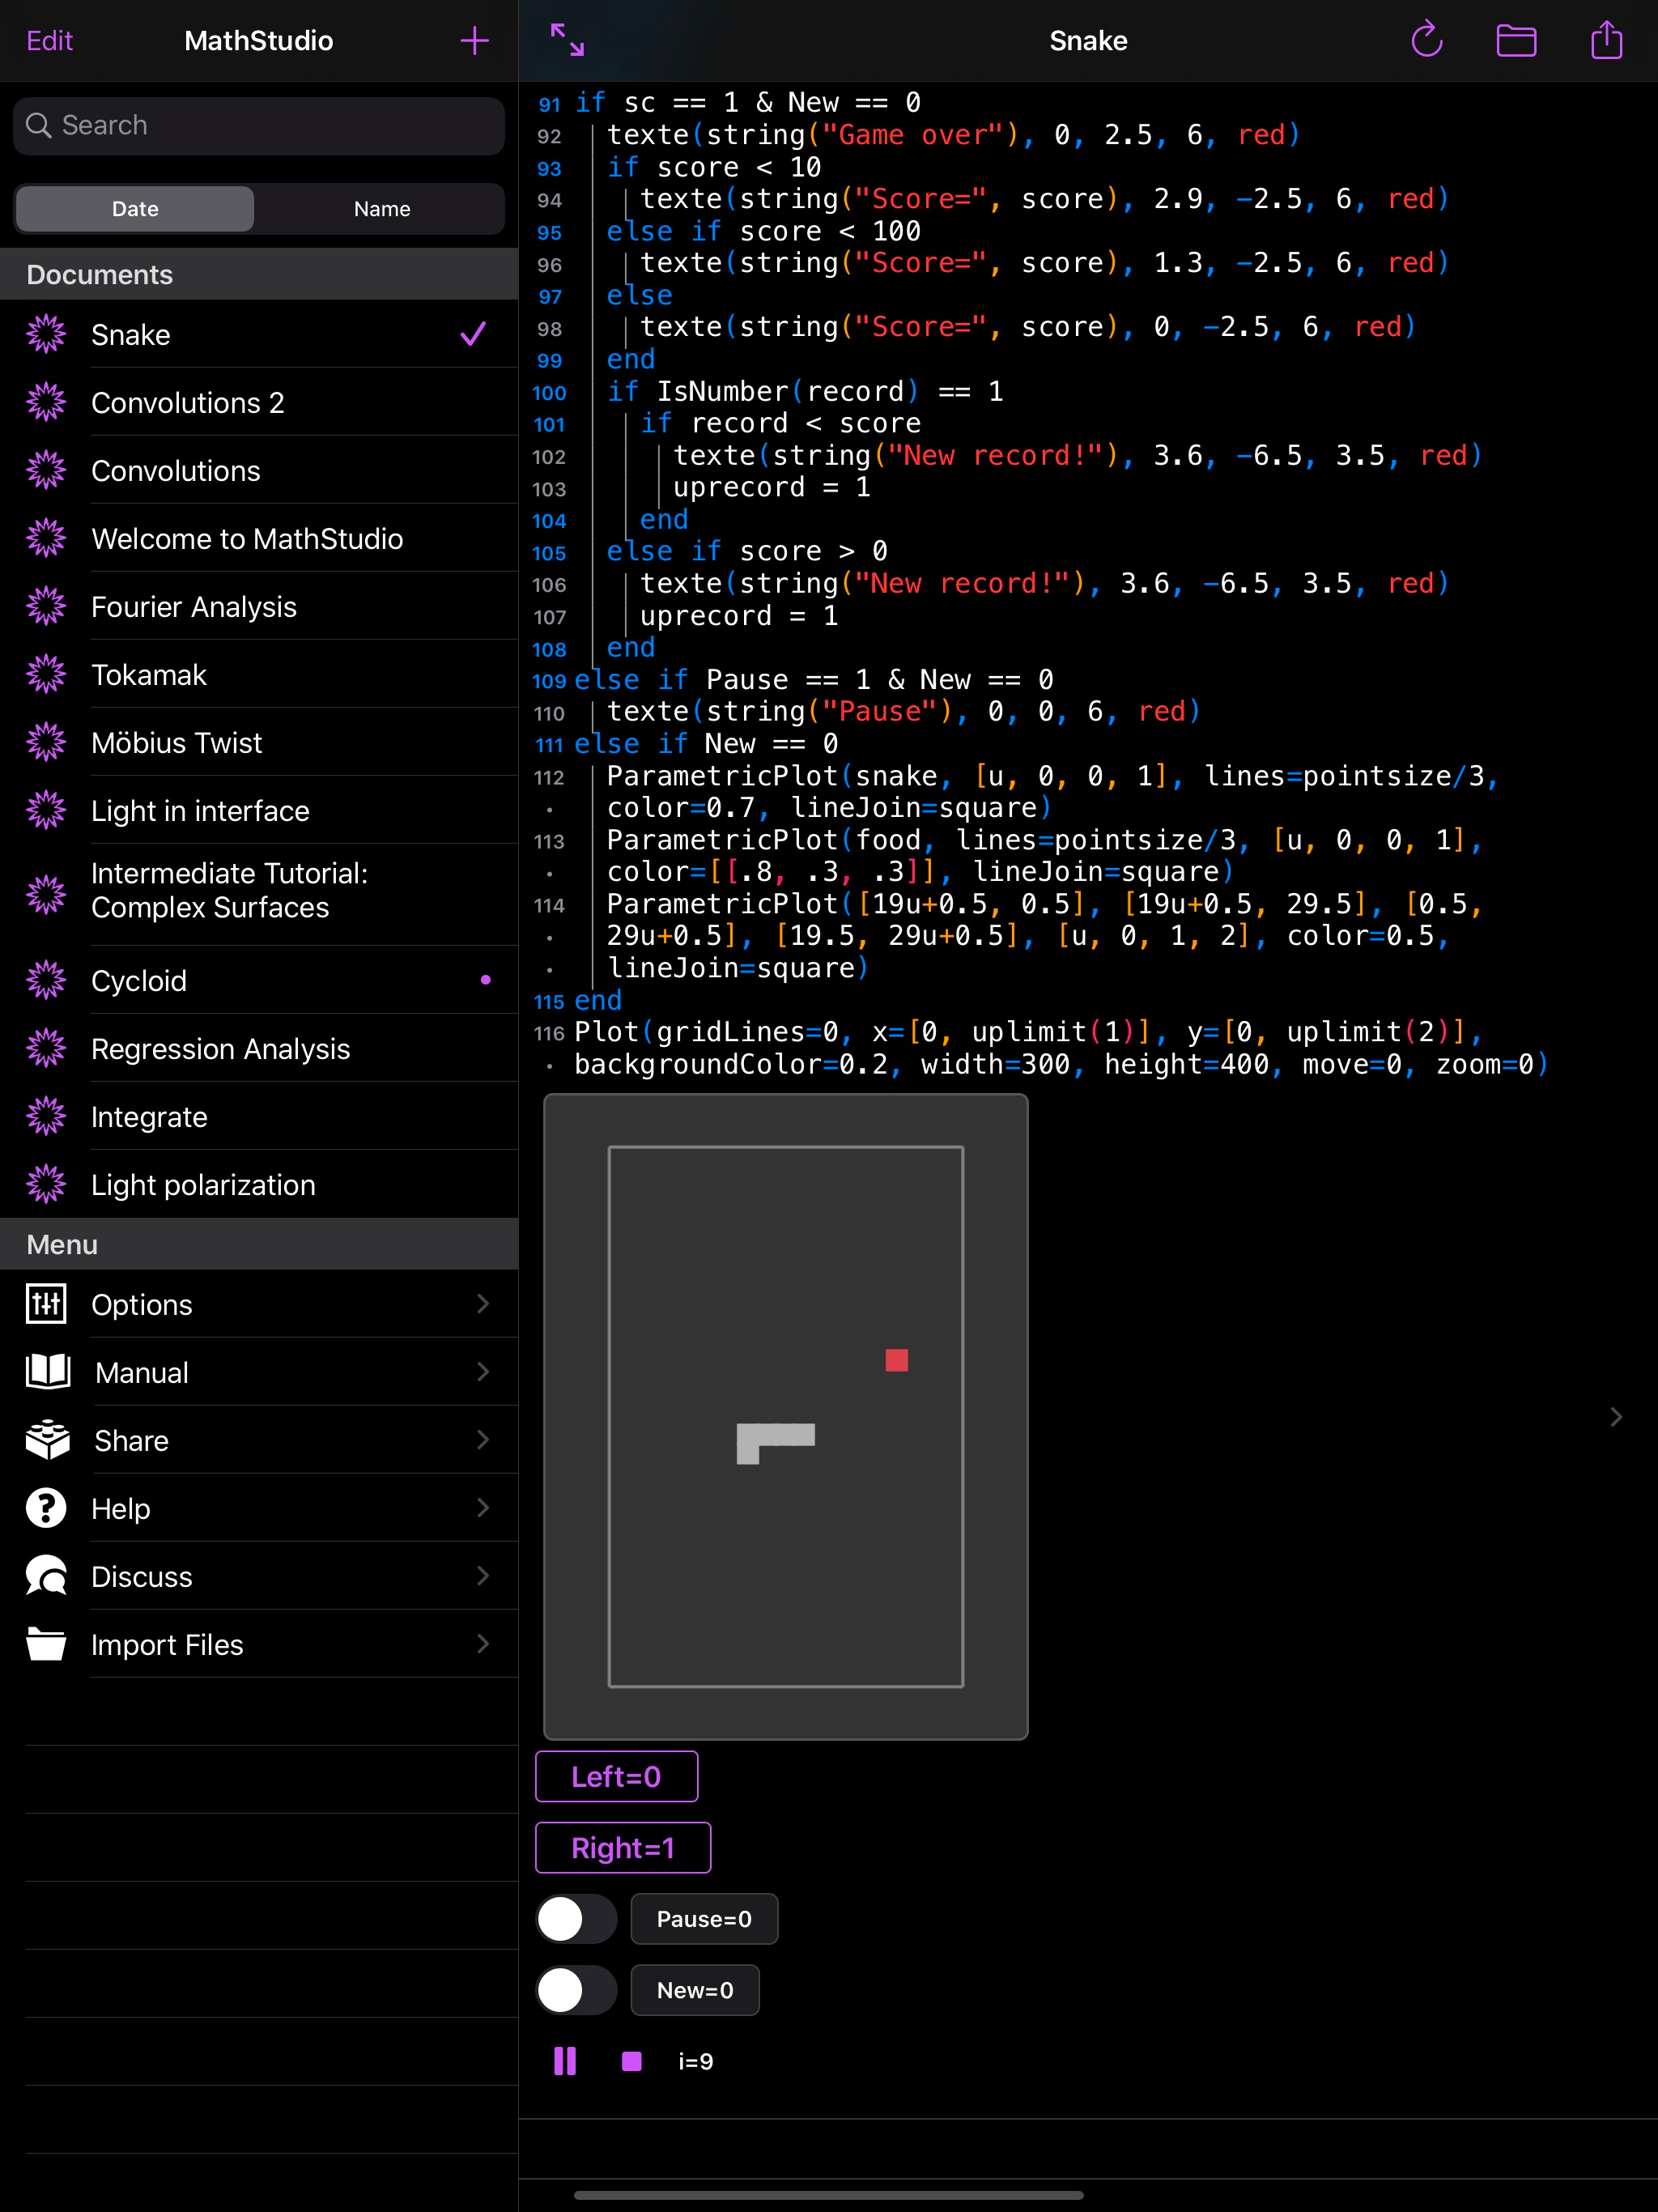Open the Tokamak document
This screenshot has width=1658, height=2212.
(150, 675)
